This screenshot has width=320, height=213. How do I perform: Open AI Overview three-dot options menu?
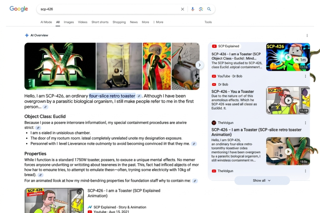[307, 35]
